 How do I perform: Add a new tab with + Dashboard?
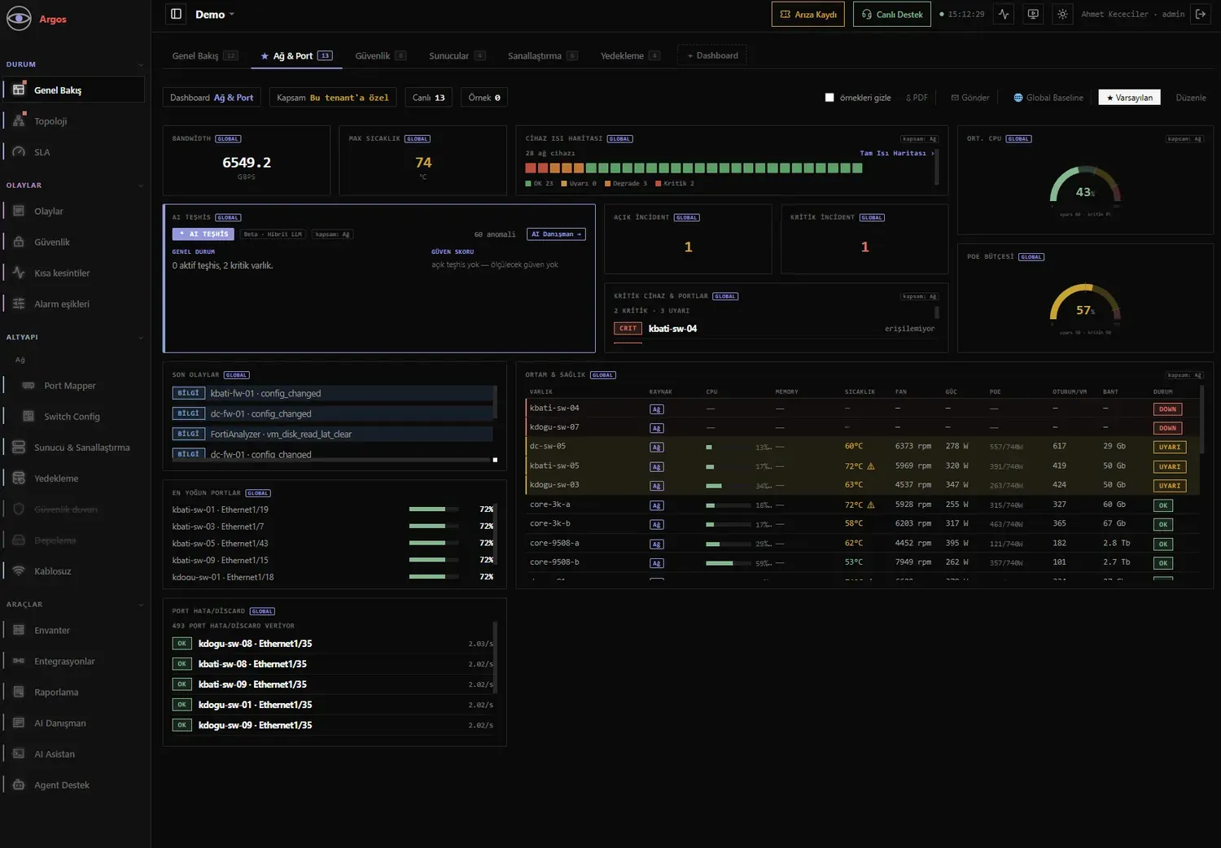coord(712,55)
